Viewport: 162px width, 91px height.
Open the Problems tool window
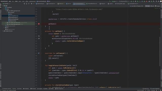(x=26, y=89)
